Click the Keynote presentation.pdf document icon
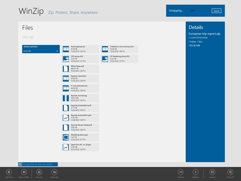 click(x=66, y=108)
